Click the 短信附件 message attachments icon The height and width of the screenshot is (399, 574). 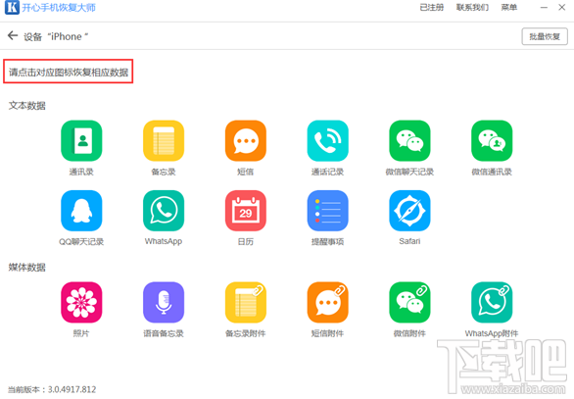pyautogui.click(x=327, y=302)
